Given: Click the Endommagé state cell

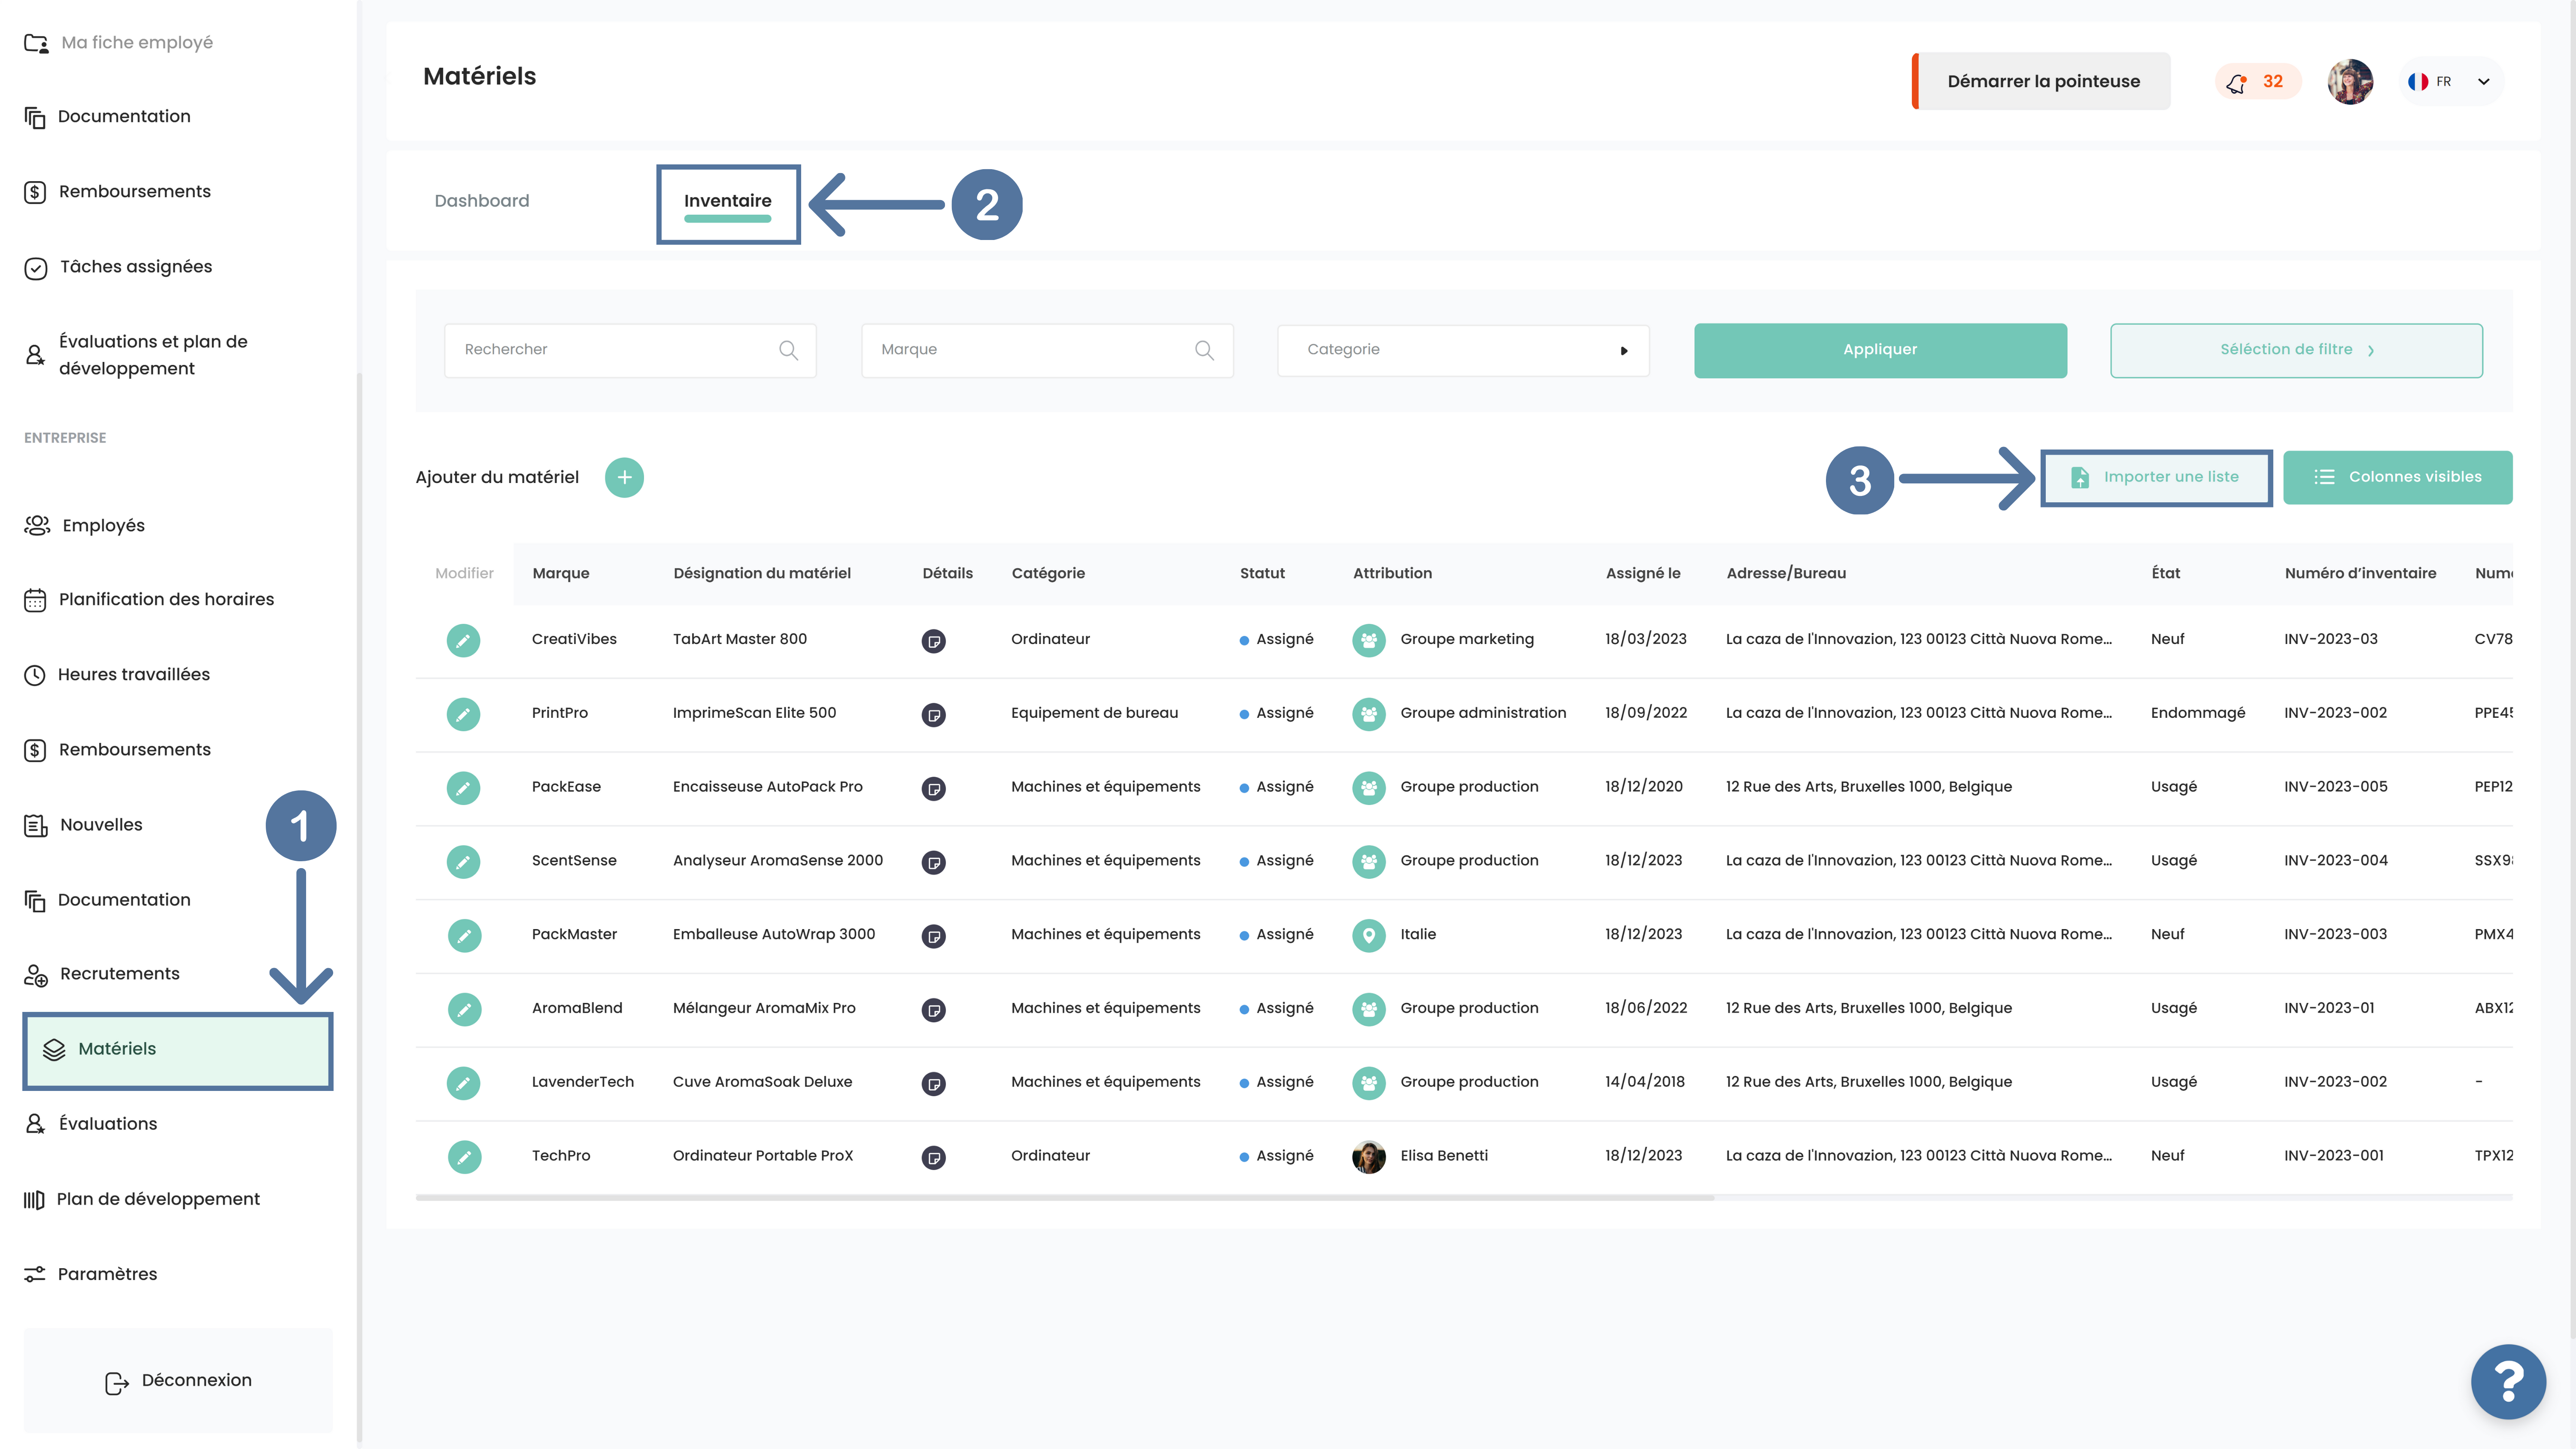Looking at the screenshot, I should click(2198, 714).
